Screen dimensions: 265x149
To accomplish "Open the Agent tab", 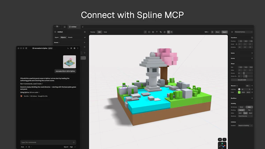I will point(56,37).
